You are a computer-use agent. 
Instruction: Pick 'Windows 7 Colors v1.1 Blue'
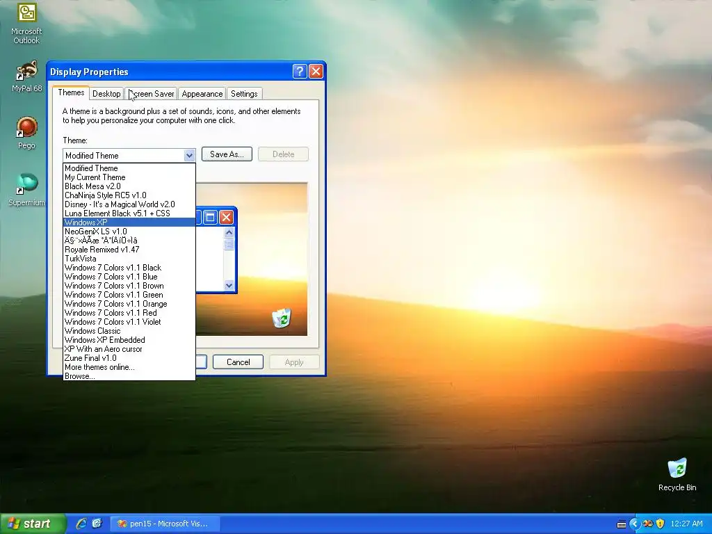(x=129, y=277)
